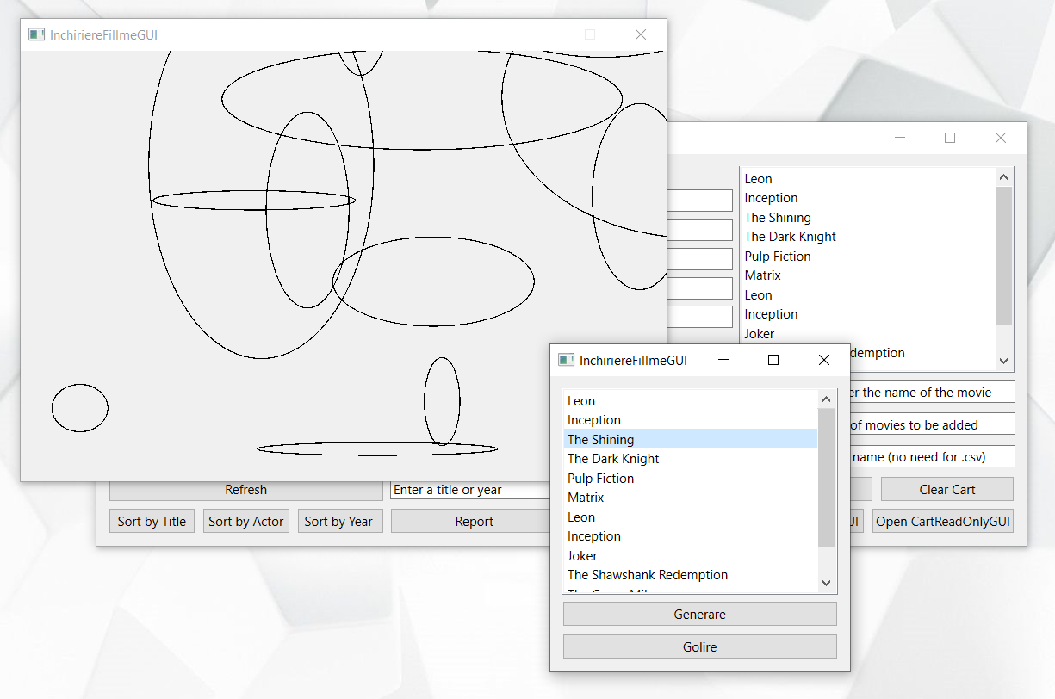Select 'The Shining' in small cart window
The height and width of the screenshot is (699, 1055).
point(690,440)
